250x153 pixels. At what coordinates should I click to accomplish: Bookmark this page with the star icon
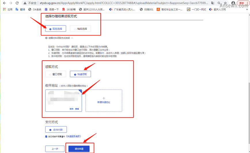tap(226, 3)
